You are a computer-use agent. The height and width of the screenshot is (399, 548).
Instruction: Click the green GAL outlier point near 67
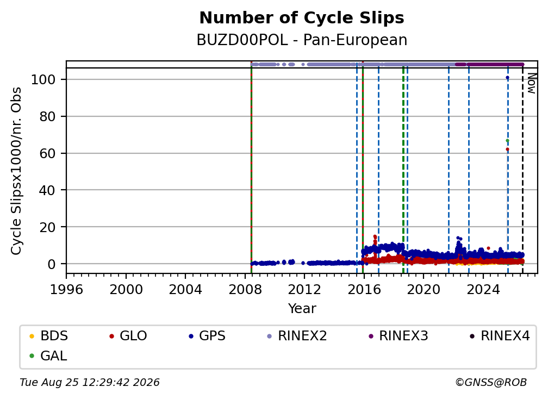pos(507,141)
